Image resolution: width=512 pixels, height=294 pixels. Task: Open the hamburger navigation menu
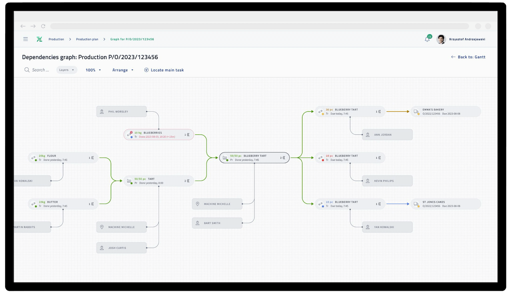click(25, 39)
